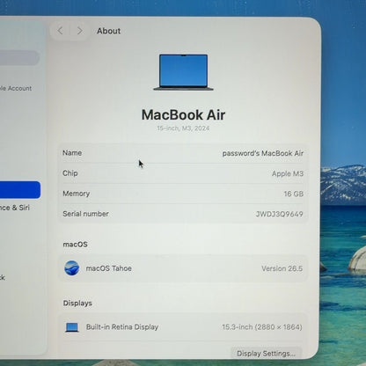Open Display Settings button
Image resolution: width=366 pixels, height=366 pixels.
266,353
